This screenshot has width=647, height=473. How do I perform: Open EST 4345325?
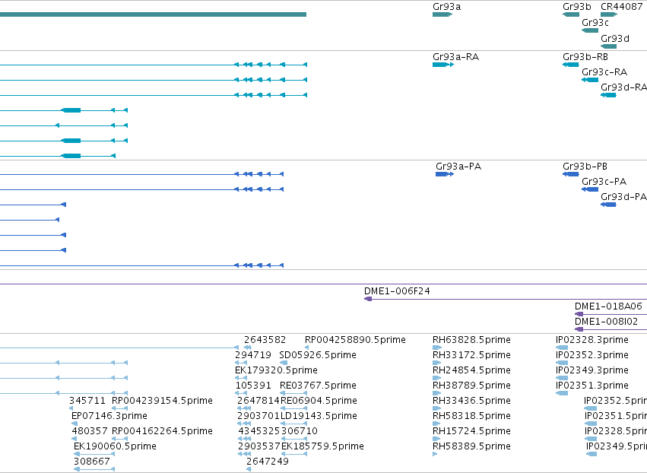[x=244, y=439]
